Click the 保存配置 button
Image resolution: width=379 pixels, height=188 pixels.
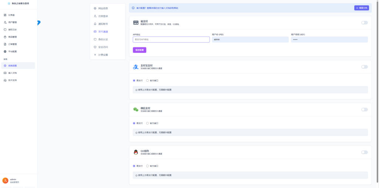(x=140, y=50)
